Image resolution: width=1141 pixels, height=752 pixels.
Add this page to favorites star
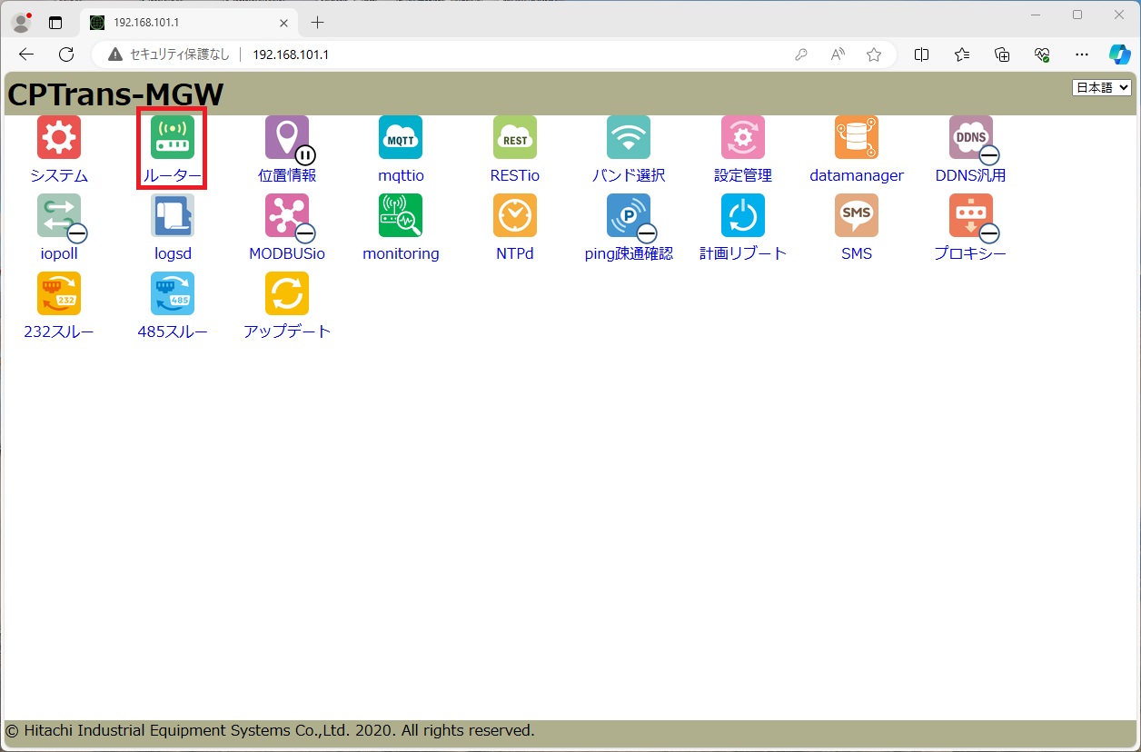pos(874,54)
